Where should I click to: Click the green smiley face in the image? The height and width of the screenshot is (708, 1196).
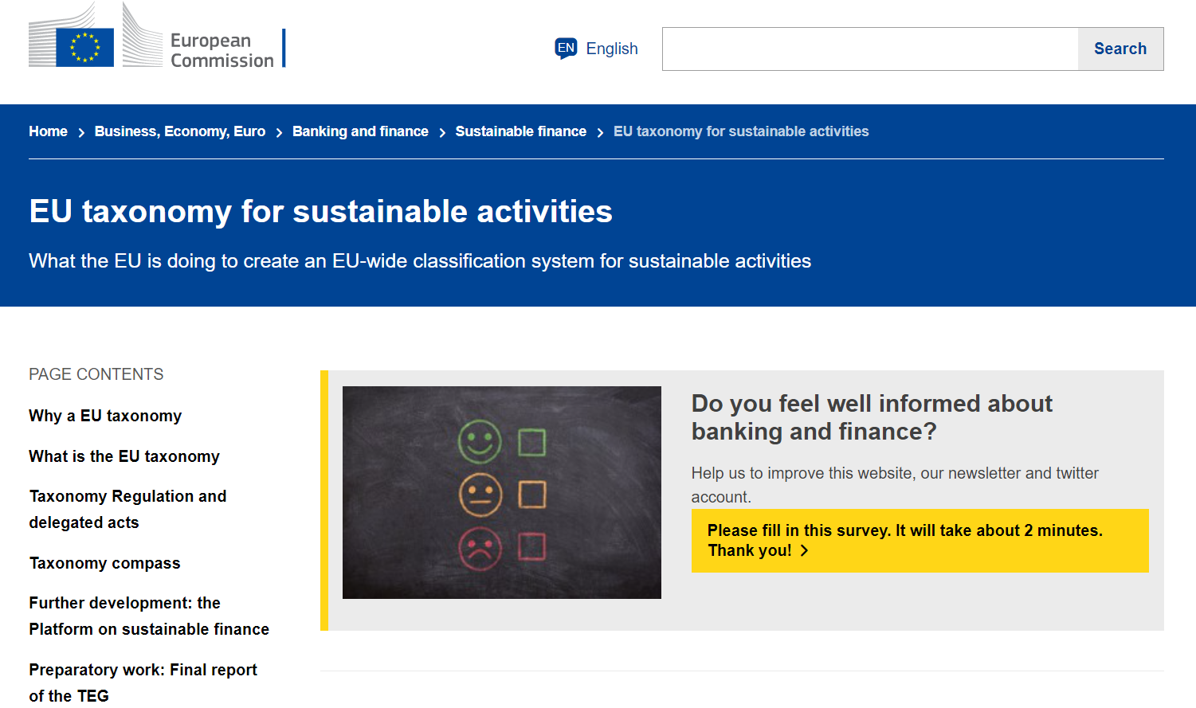(x=480, y=441)
